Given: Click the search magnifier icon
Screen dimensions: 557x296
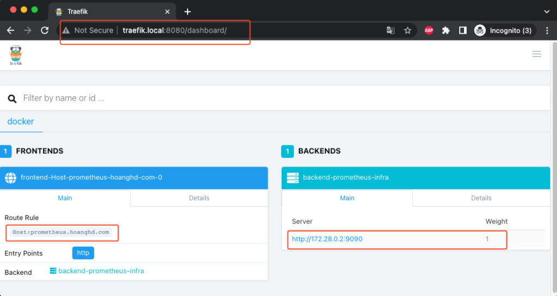Looking at the screenshot, I should point(12,99).
